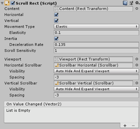Image resolution: width=140 pixels, height=129 pixels.
Task: Click the List is Empty text
Action: [18, 110]
